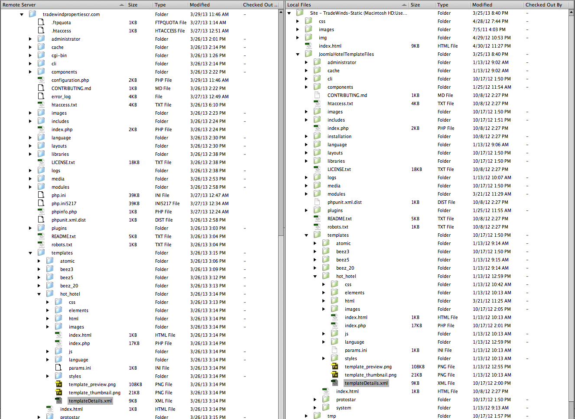
Task: Sort local files by Type column header
Action: pos(452,5)
